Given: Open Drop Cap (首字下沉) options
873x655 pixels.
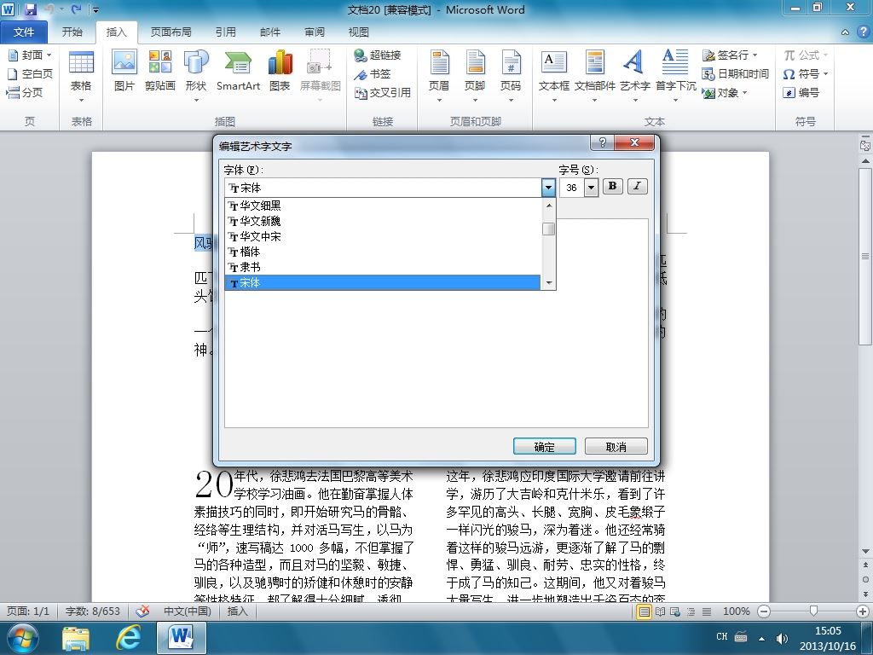Looking at the screenshot, I should click(x=675, y=77).
